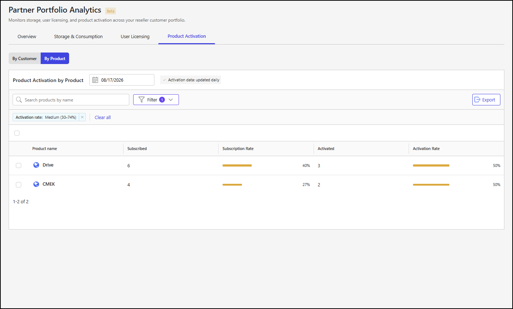The height and width of the screenshot is (309, 513).
Task: Sort by Subscribed column header
Action: [137, 149]
